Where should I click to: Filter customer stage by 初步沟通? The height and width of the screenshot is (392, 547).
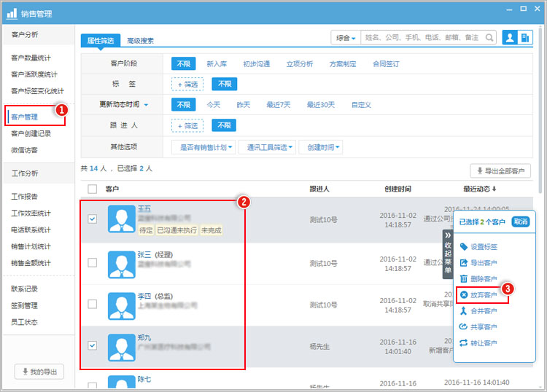click(x=257, y=64)
